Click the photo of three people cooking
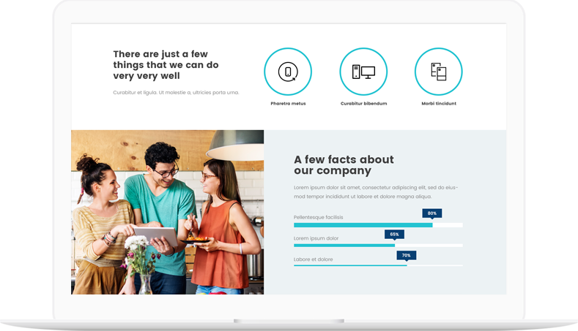This screenshot has width=578, height=331. point(167,212)
